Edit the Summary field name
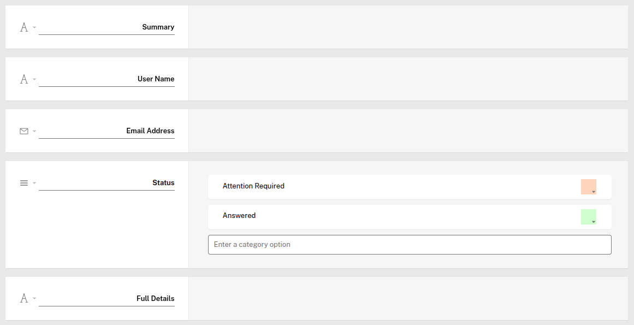This screenshot has width=634, height=325. pos(106,27)
